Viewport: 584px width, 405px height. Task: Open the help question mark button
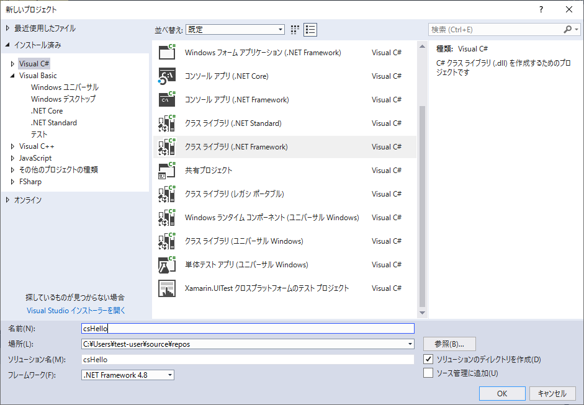click(x=541, y=9)
